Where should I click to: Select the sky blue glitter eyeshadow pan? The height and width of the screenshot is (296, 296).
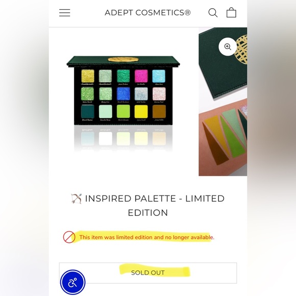[159, 76]
